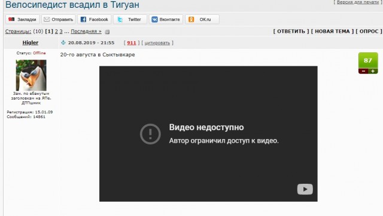The image size is (383, 216).
Task: Click the Offline status text
Action: click(x=39, y=53)
